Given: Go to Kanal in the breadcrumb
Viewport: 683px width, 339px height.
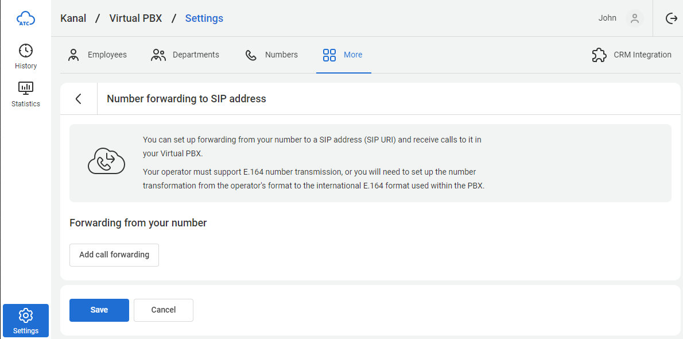Looking at the screenshot, I should click(x=73, y=18).
